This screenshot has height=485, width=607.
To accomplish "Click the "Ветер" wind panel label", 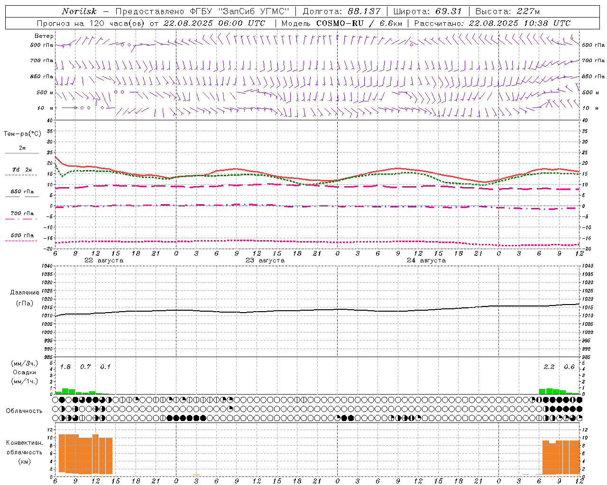I will [44, 36].
